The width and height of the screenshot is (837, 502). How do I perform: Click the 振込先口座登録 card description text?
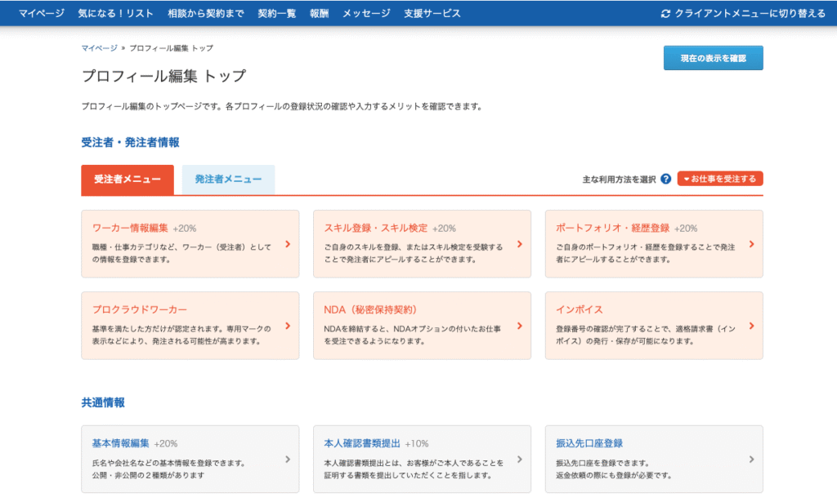[x=614, y=469]
